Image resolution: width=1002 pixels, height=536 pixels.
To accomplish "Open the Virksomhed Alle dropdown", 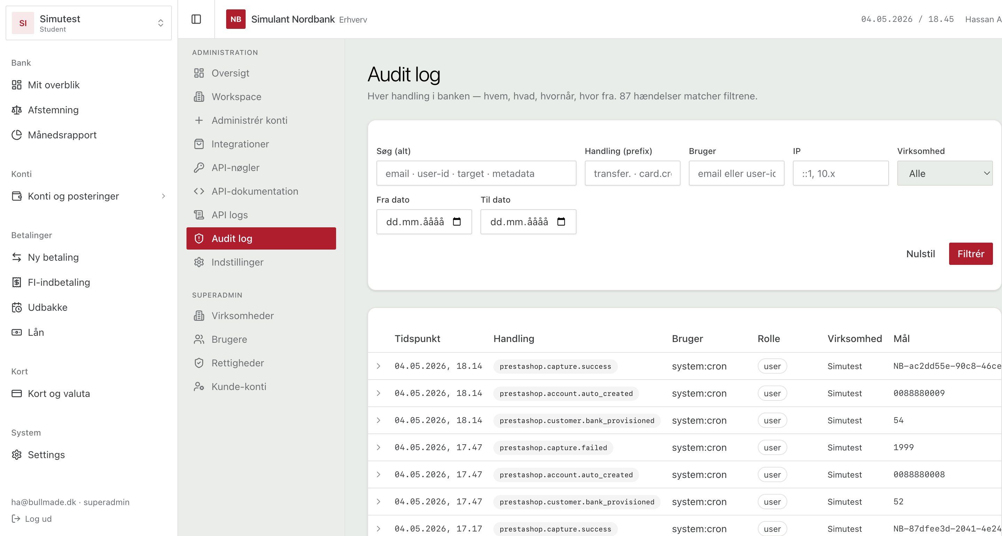I will (945, 173).
